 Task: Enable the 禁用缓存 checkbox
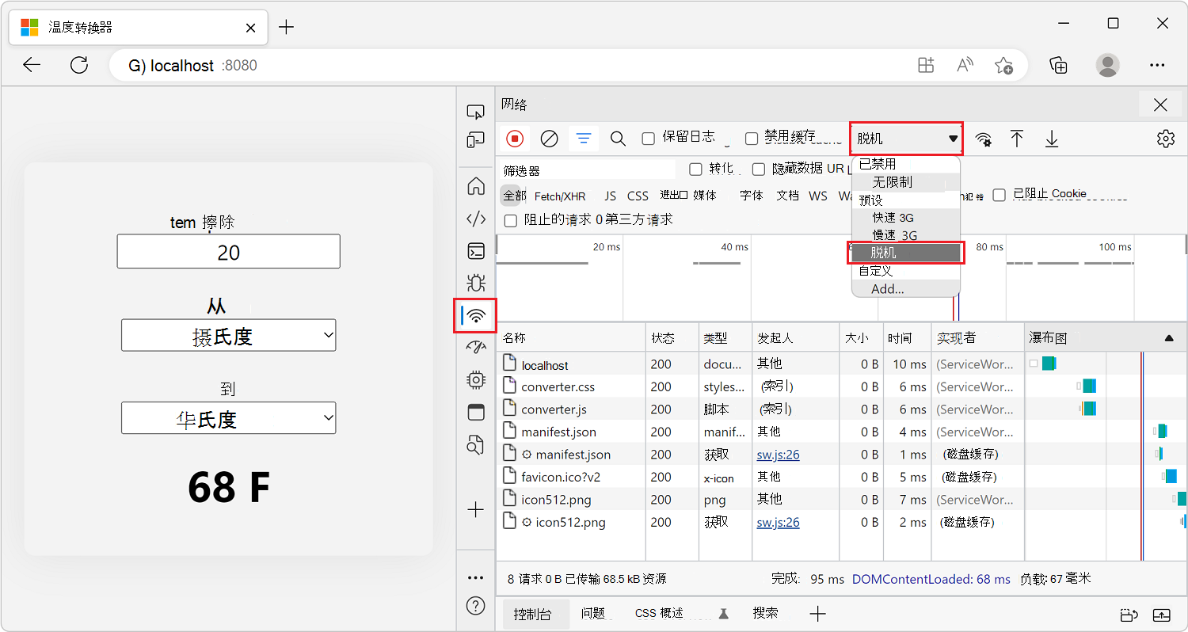tap(752, 139)
